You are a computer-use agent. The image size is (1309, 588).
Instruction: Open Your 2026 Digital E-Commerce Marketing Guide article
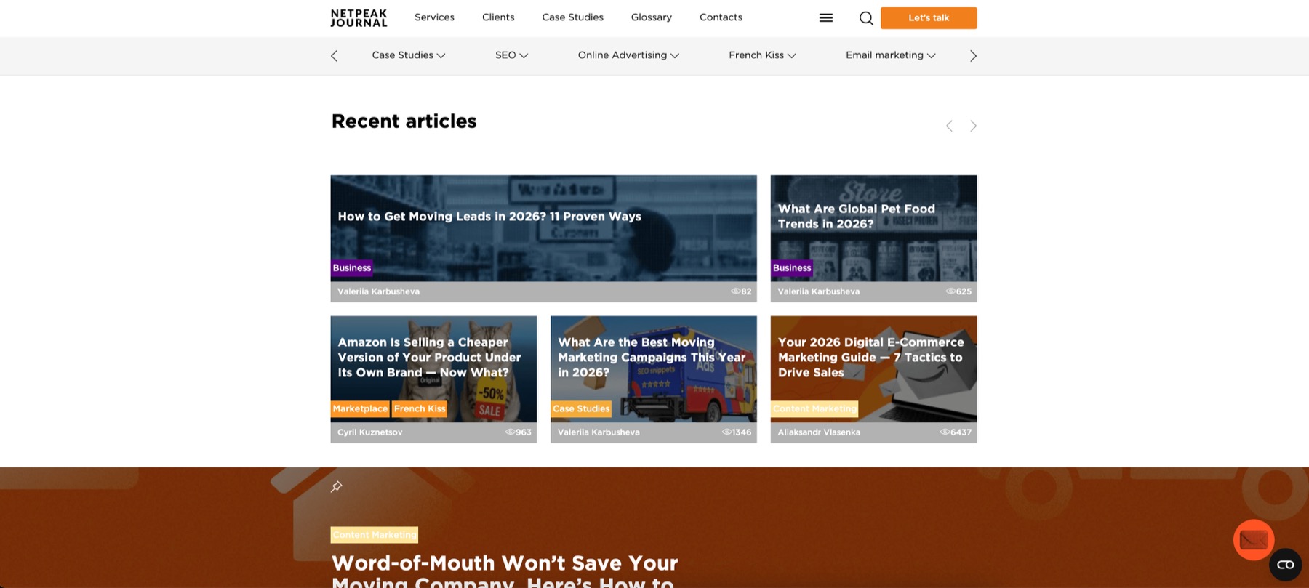pyautogui.click(x=871, y=358)
